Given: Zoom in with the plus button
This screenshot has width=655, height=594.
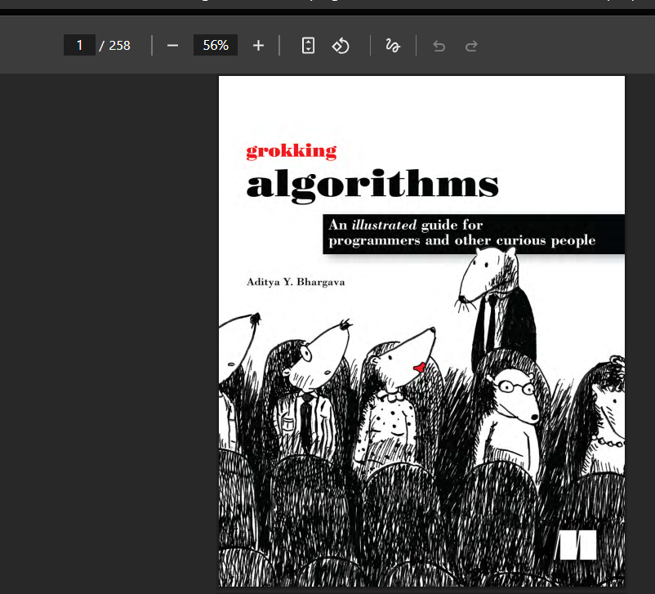Looking at the screenshot, I should coord(259,46).
